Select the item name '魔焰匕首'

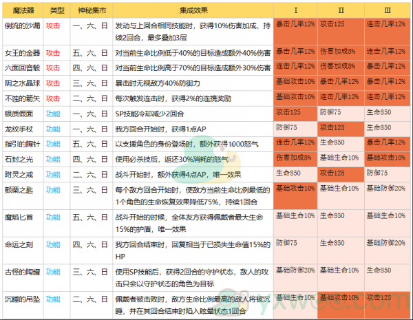(19, 217)
